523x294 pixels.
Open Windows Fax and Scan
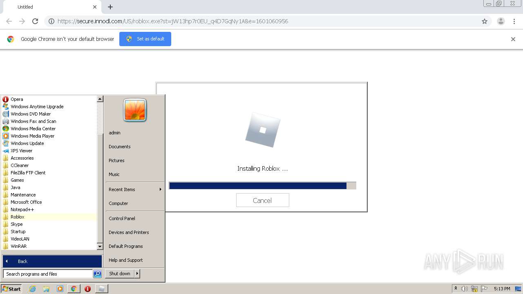click(49, 121)
